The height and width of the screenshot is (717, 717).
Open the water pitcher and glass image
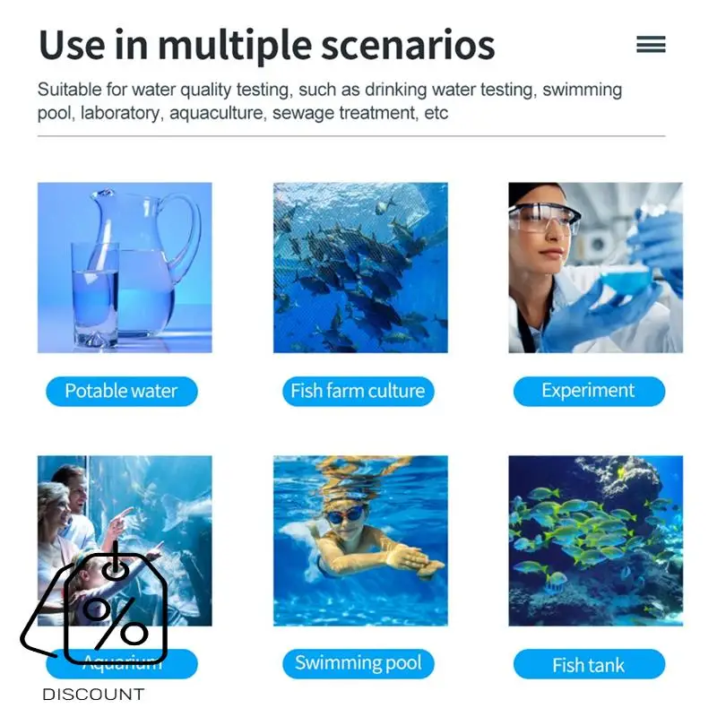click(x=125, y=267)
